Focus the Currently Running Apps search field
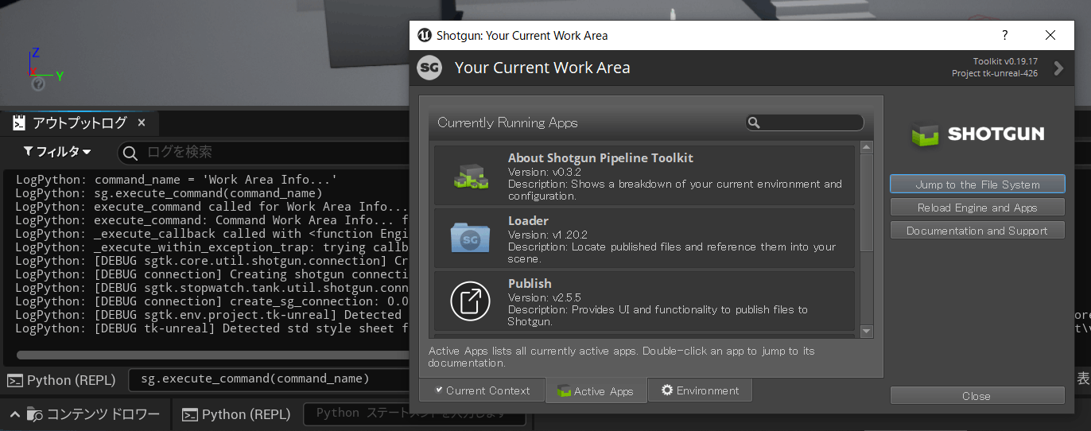Image resolution: width=1091 pixels, height=431 pixels. pos(804,122)
